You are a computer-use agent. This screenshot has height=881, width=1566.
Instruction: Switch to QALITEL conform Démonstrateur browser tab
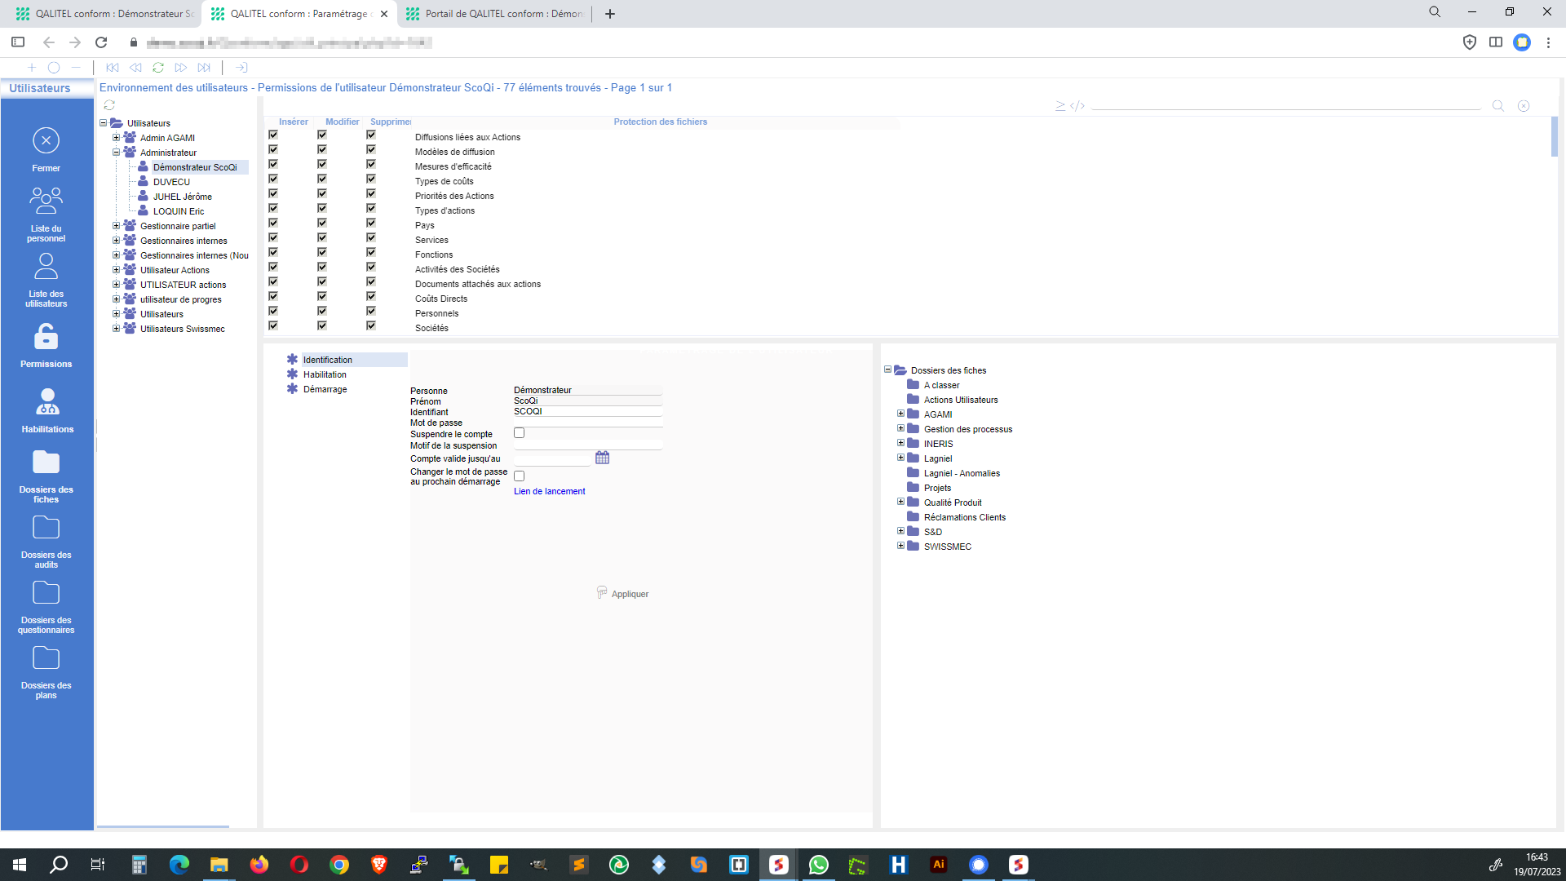click(x=104, y=14)
